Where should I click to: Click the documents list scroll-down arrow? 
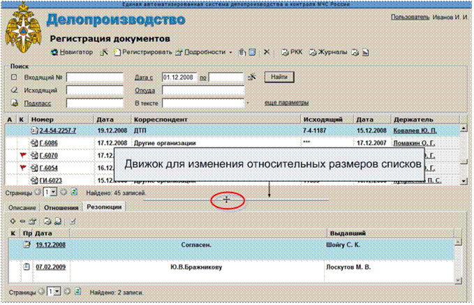click(464, 181)
